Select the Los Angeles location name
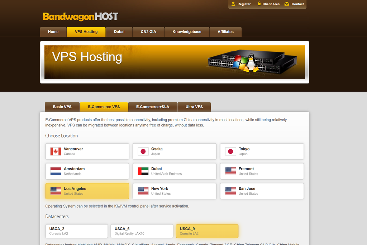367x245 pixels. click(75, 189)
